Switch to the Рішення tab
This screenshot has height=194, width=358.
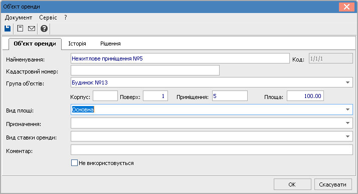tap(110, 43)
